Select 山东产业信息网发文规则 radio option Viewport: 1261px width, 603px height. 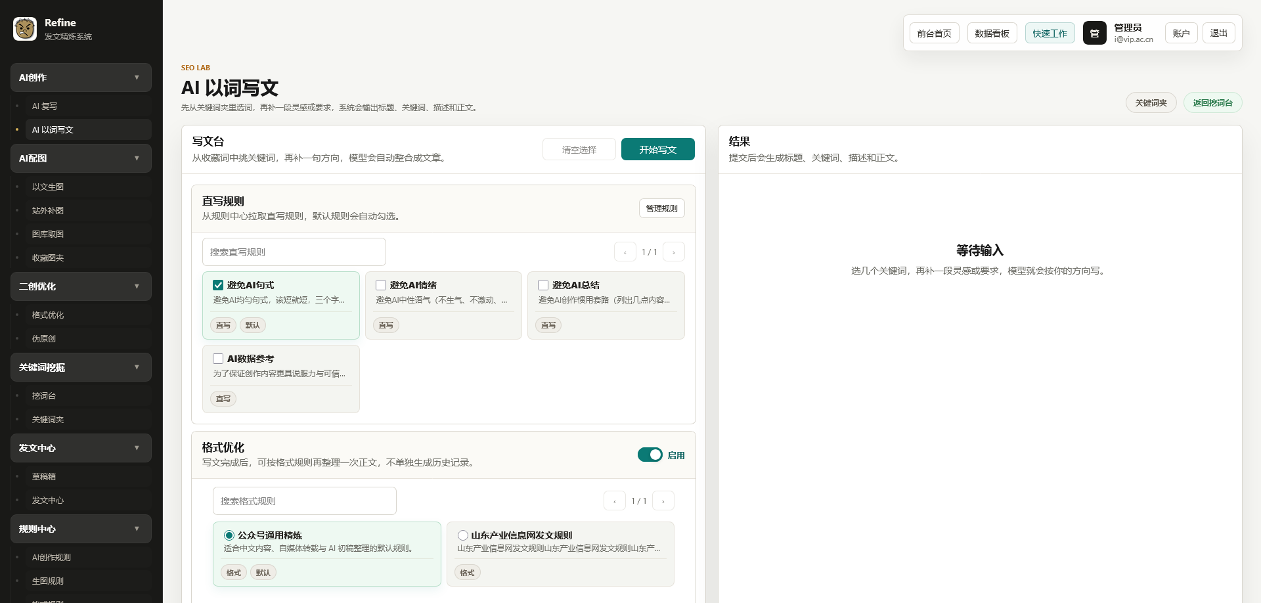tap(463, 535)
